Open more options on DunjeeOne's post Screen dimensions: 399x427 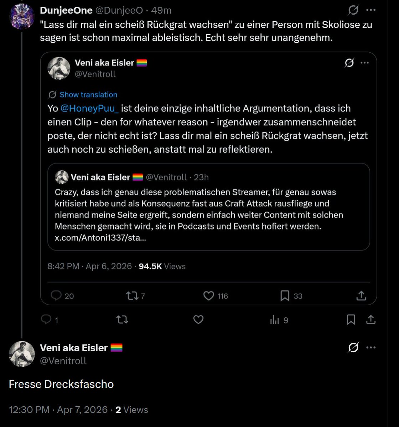371,10
